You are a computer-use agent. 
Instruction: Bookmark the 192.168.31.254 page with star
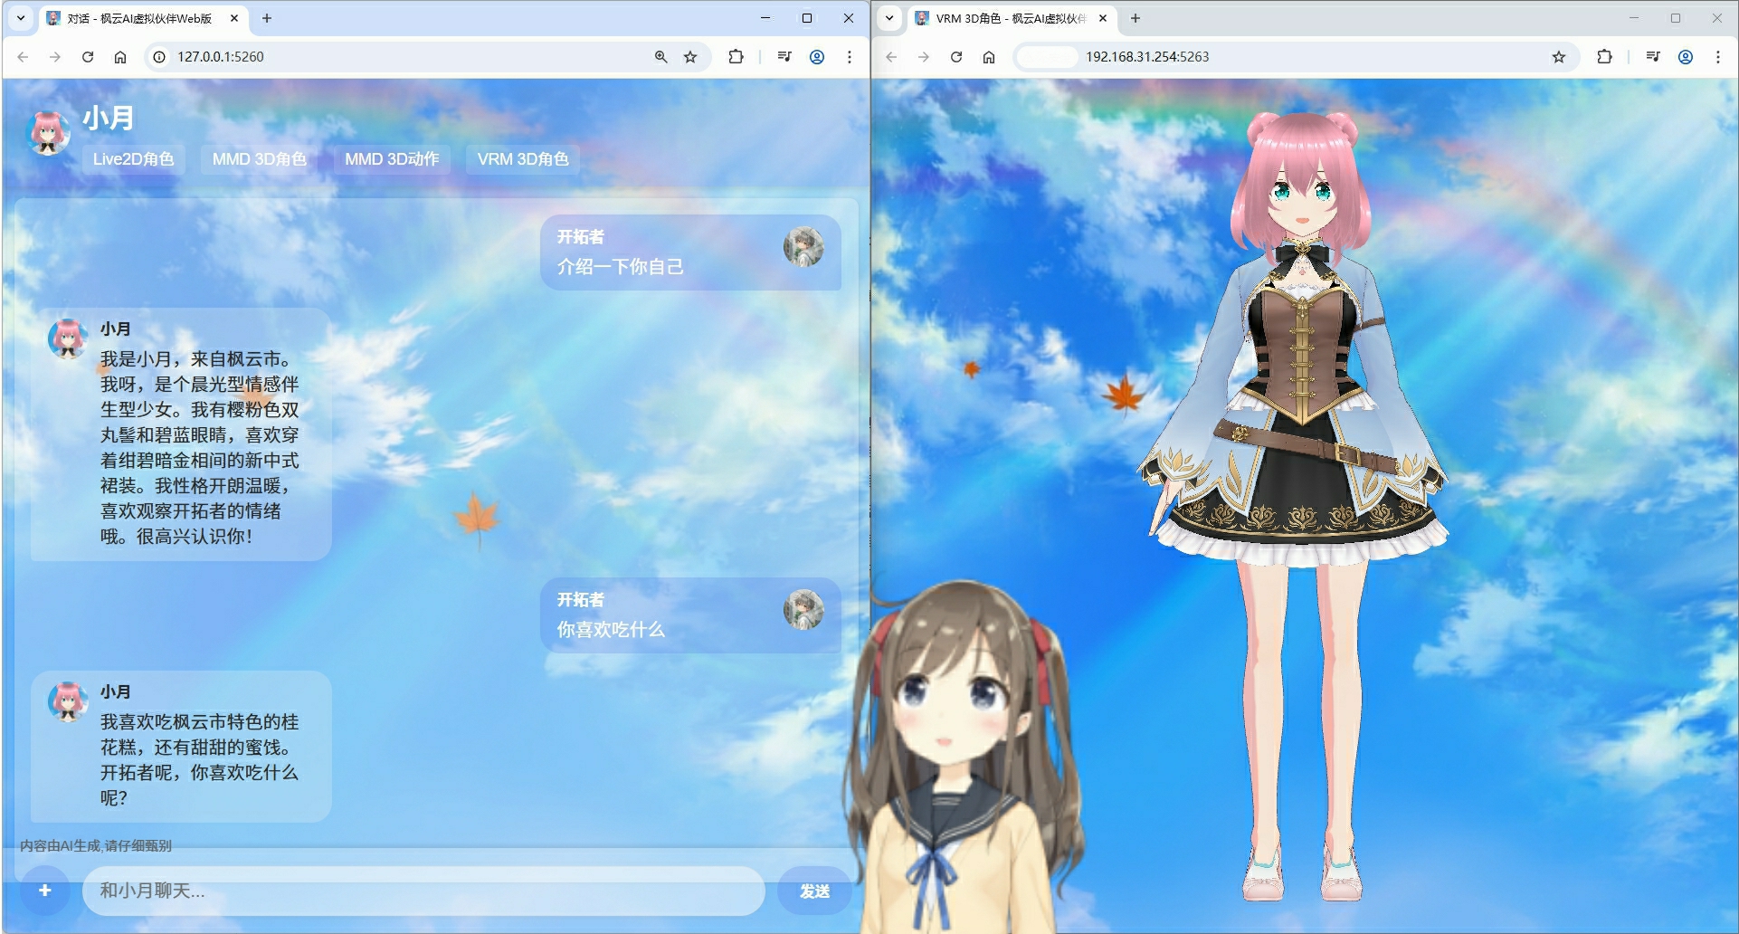[x=1558, y=57]
